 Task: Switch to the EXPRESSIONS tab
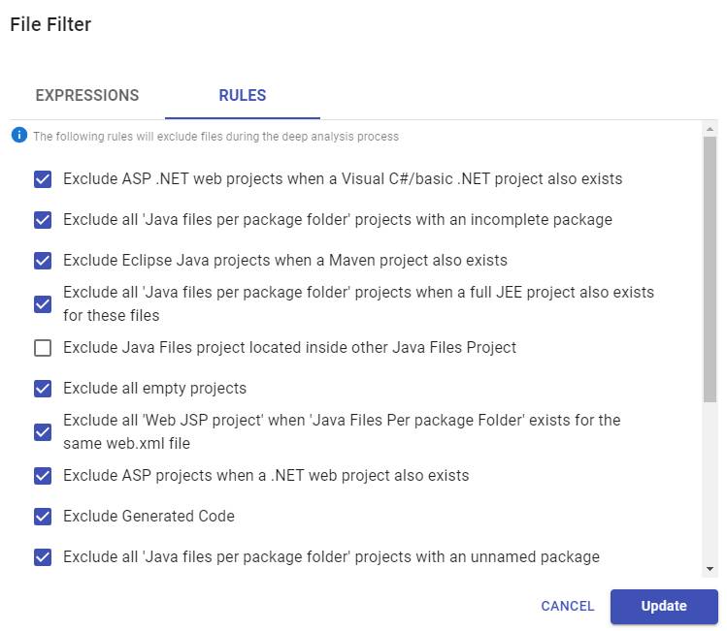[x=87, y=95]
